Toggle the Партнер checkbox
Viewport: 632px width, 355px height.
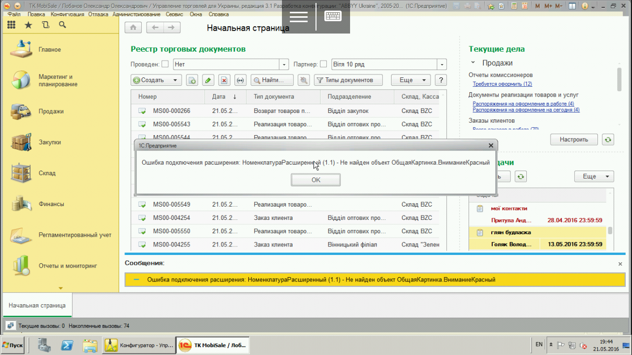pos(323,64)
